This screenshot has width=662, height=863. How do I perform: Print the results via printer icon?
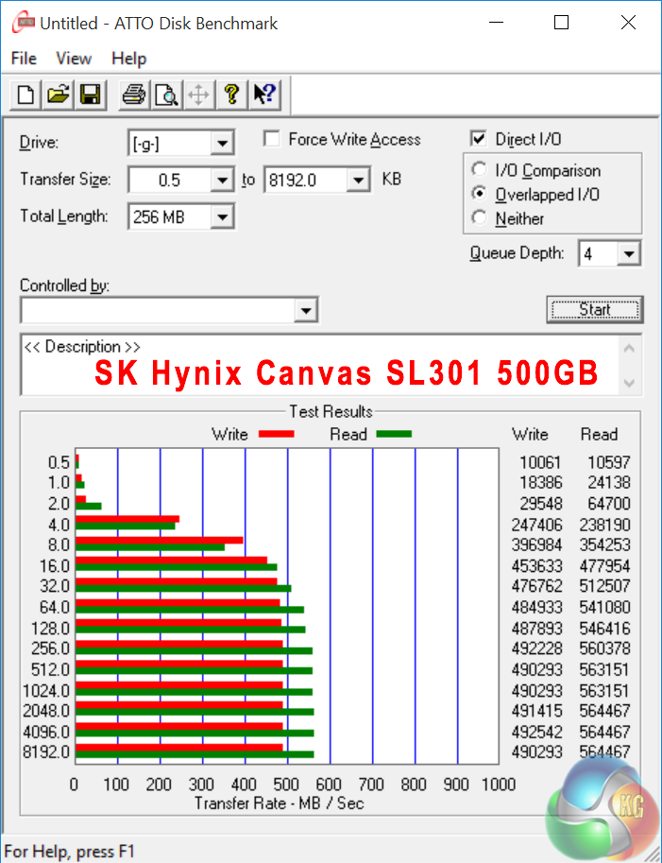point(133,95)
